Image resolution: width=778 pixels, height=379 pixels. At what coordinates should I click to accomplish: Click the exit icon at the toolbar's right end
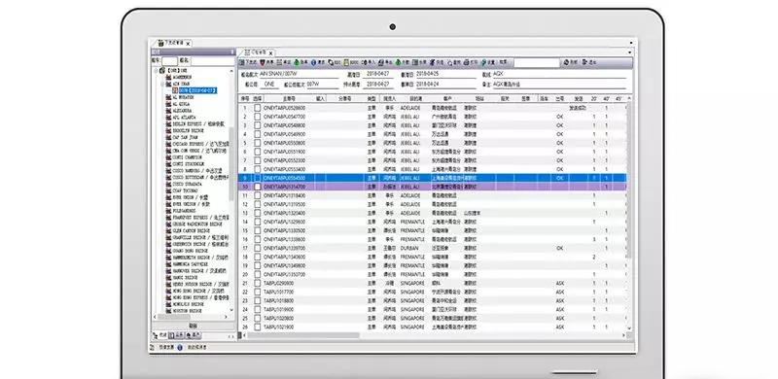point(584,62)
